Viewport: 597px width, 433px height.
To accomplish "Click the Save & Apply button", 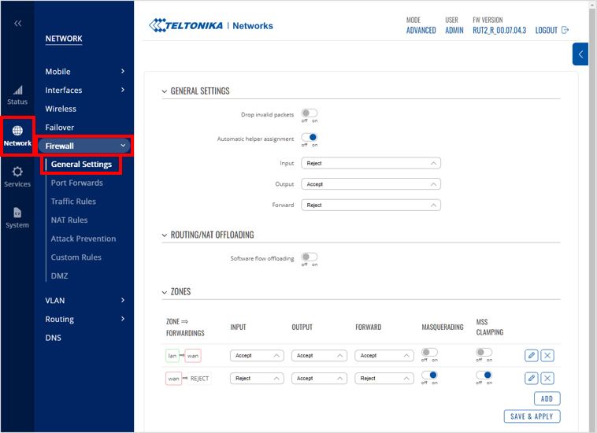I will click(x=532, y=416).
